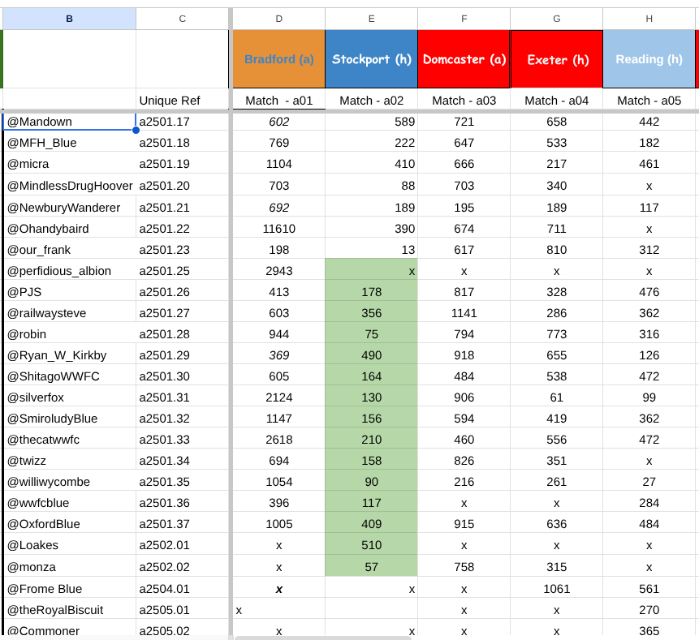This screenshot has height=640, width=699.
Task: Select @Frome Blue's Exeter value 1061
Action: tap(556, 589)
